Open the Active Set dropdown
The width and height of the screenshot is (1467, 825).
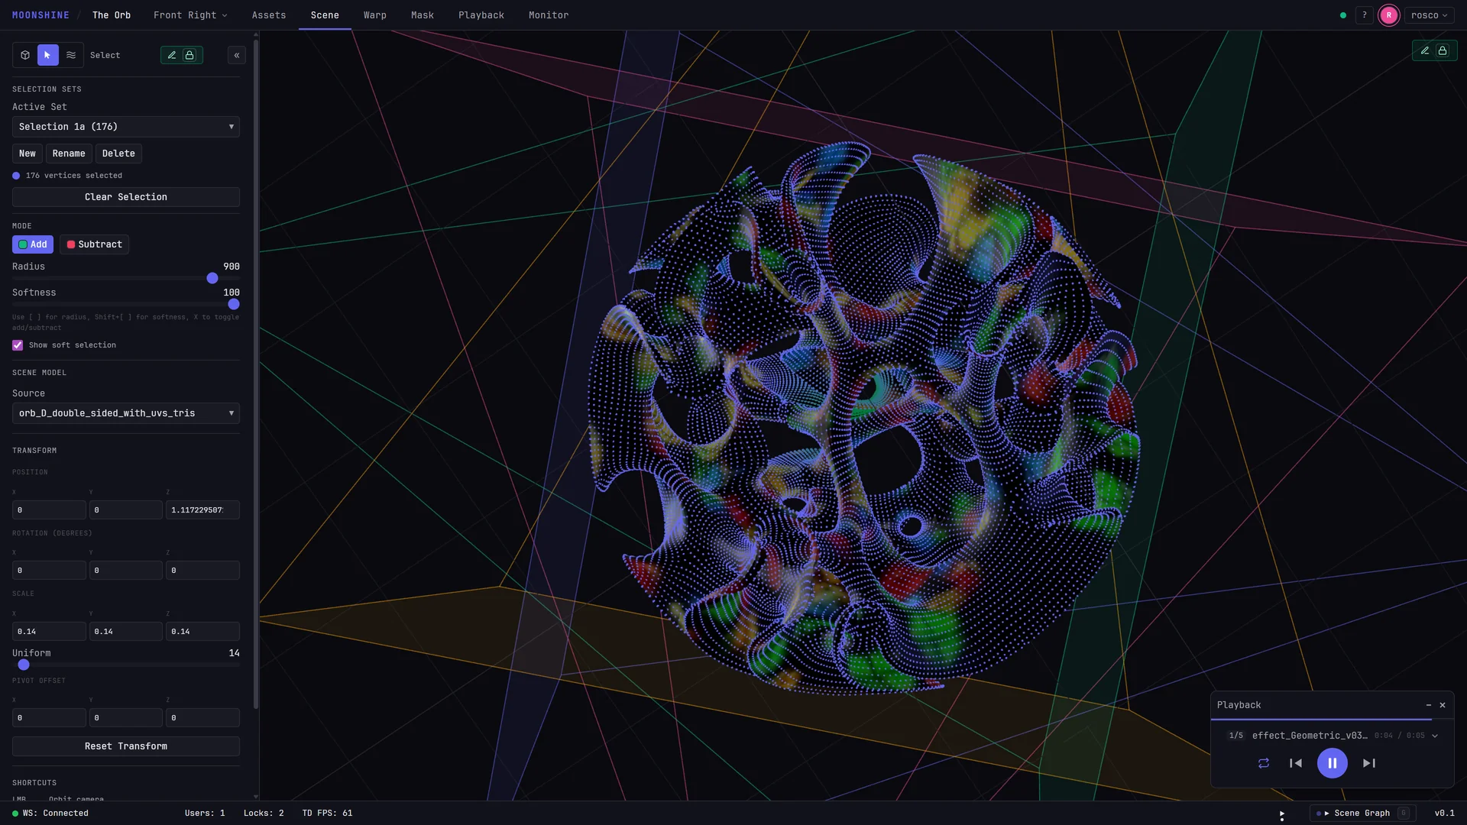point(126,127)
